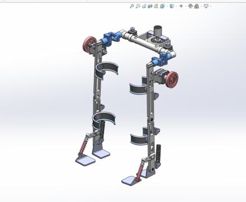Expand the Display Style dropdown arrow
Screen dimensions: 246x202
click(x=176, y=6)
